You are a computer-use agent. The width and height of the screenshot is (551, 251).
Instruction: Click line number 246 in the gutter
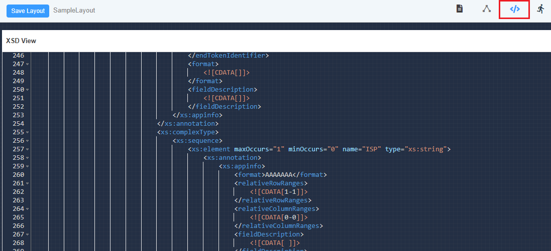[18, 56]
